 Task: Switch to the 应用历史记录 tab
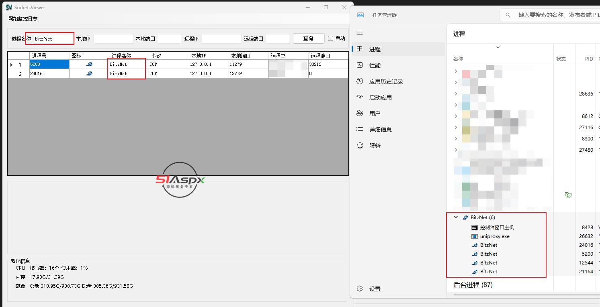tap(399, 81)
